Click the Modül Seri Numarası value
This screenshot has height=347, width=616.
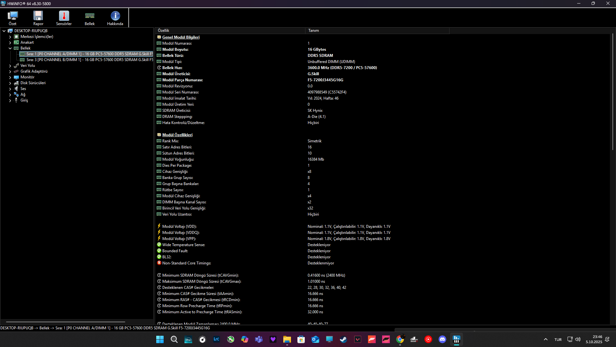[x=327, y=92]
